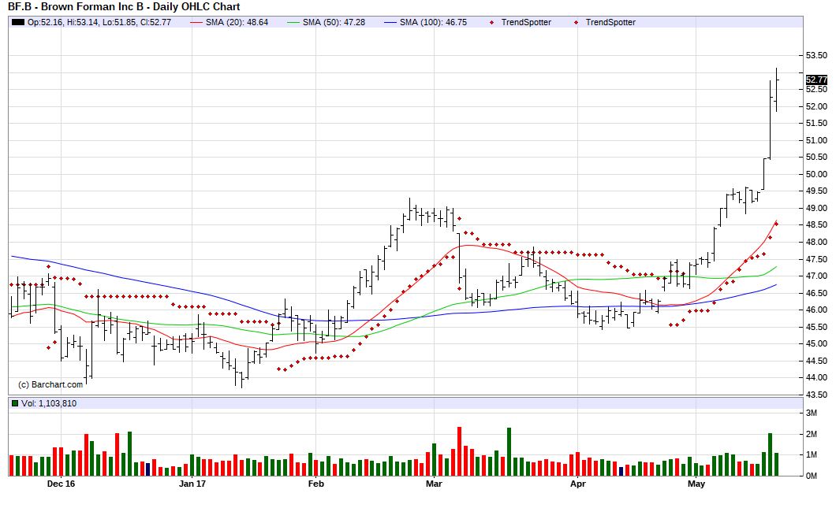Click the 'Apr' date axis label
This screenshot has width=836, height=508.
578,484
